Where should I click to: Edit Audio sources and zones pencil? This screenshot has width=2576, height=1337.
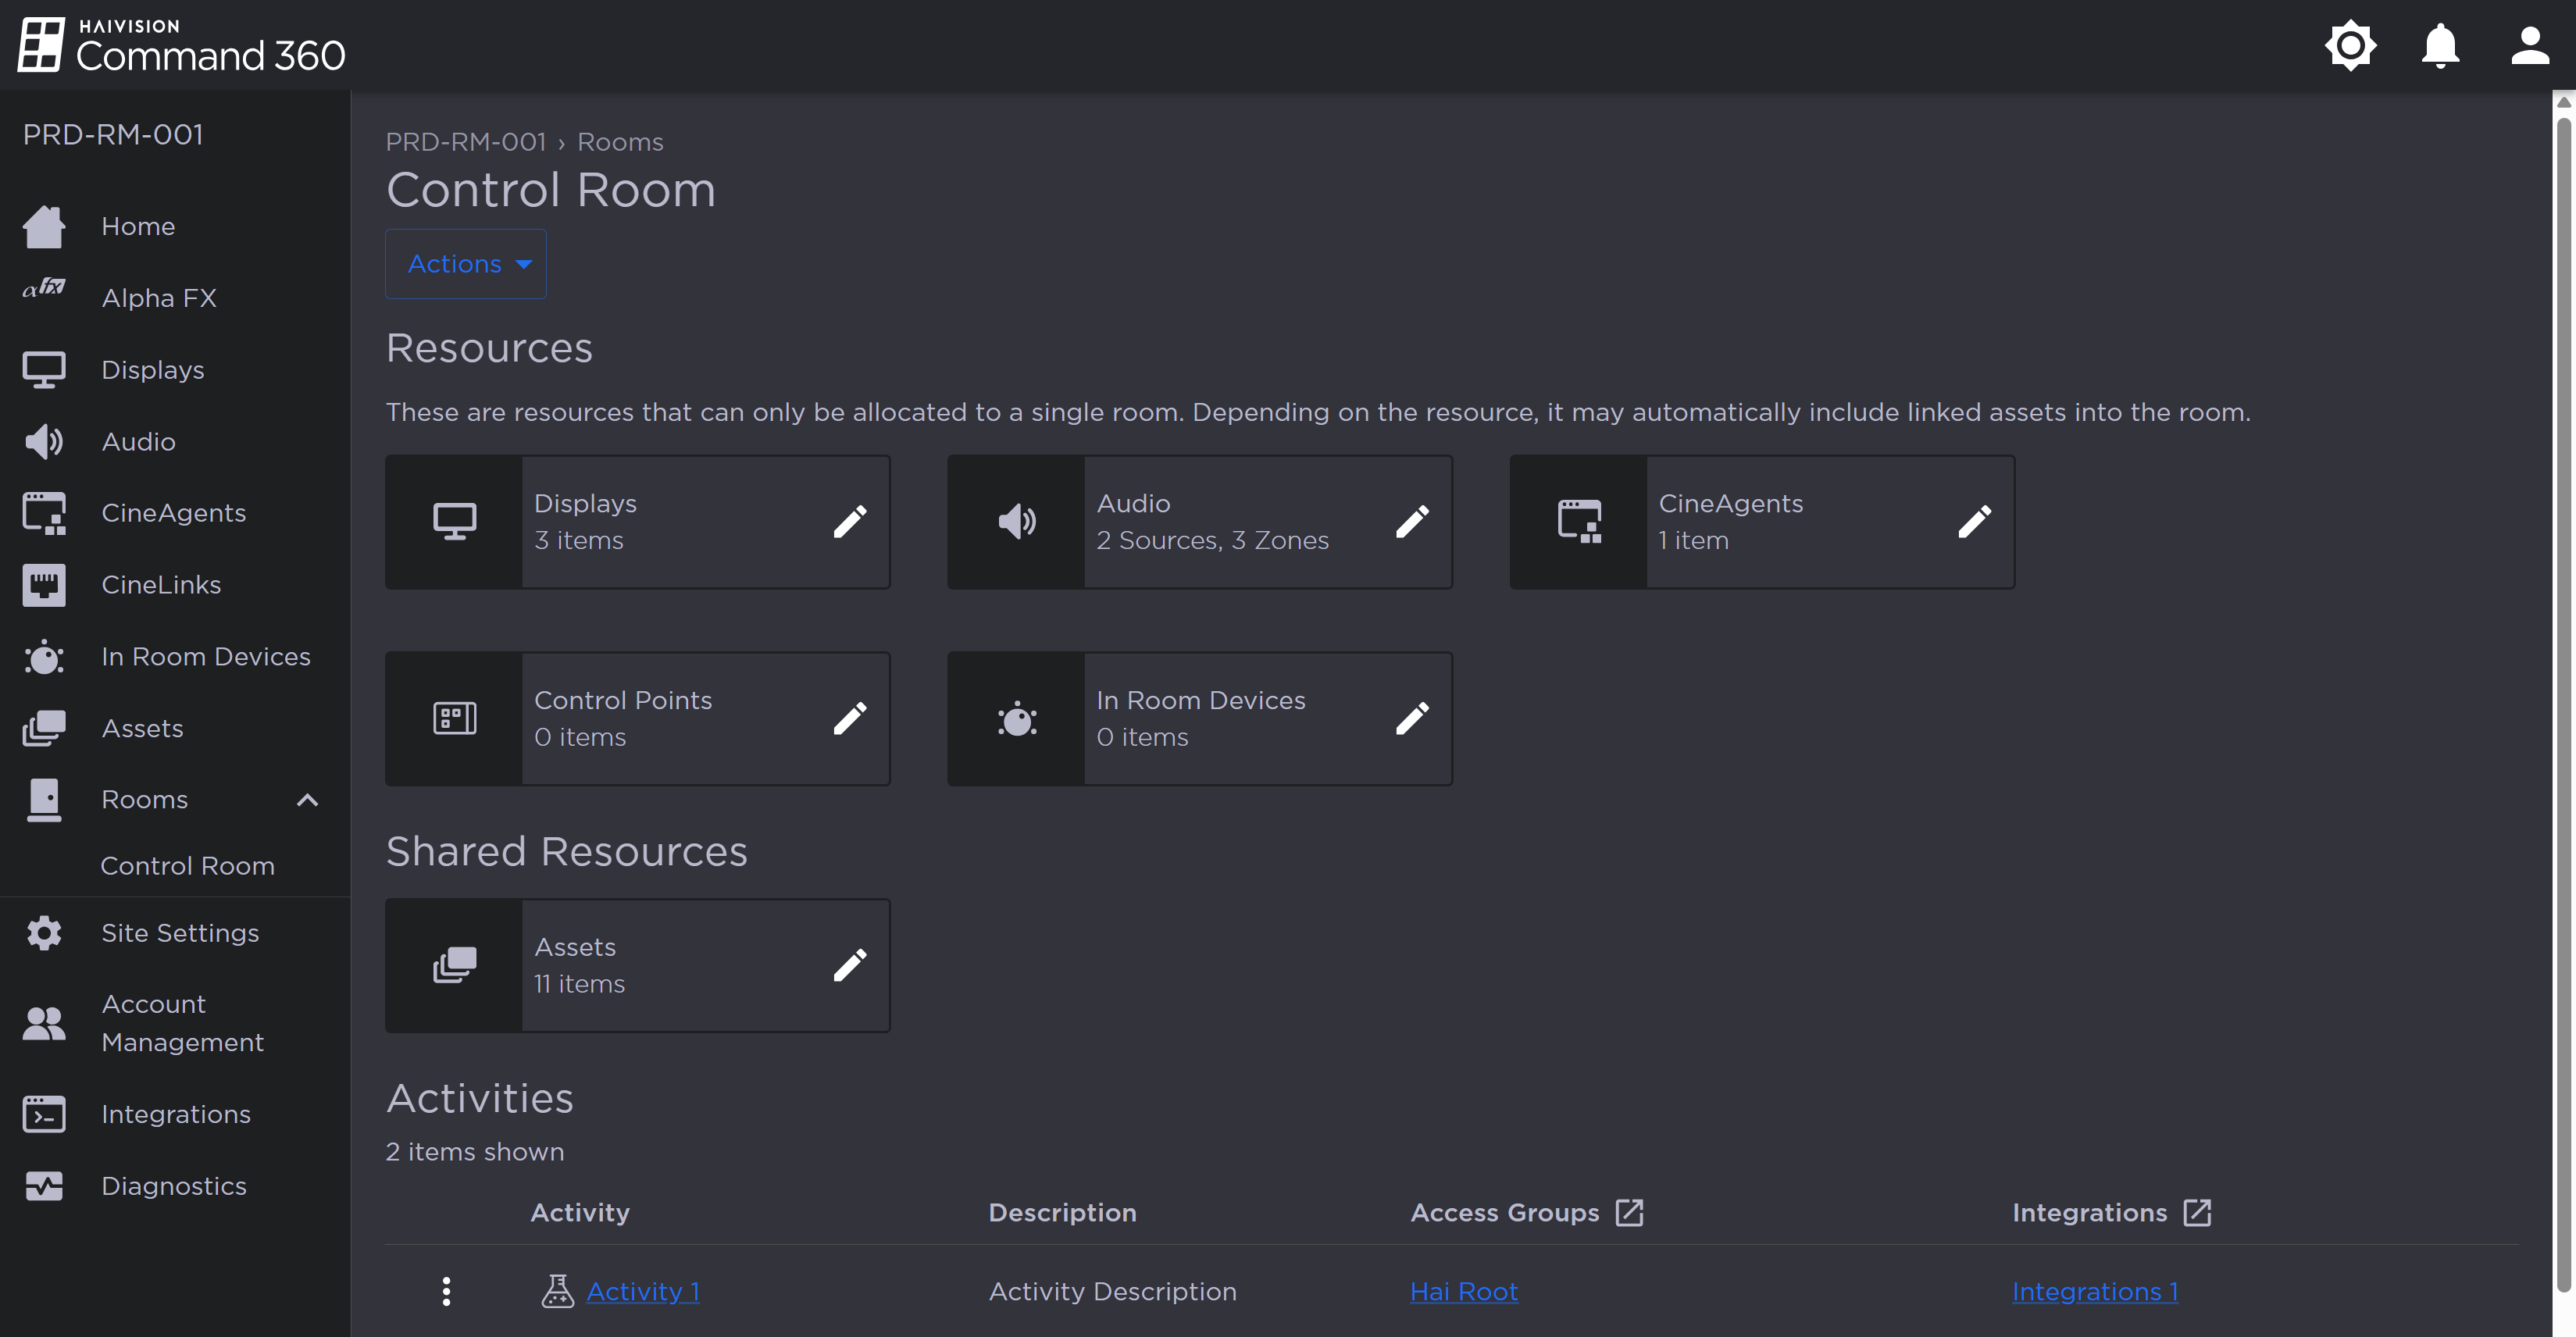[x=1412, y=521]
